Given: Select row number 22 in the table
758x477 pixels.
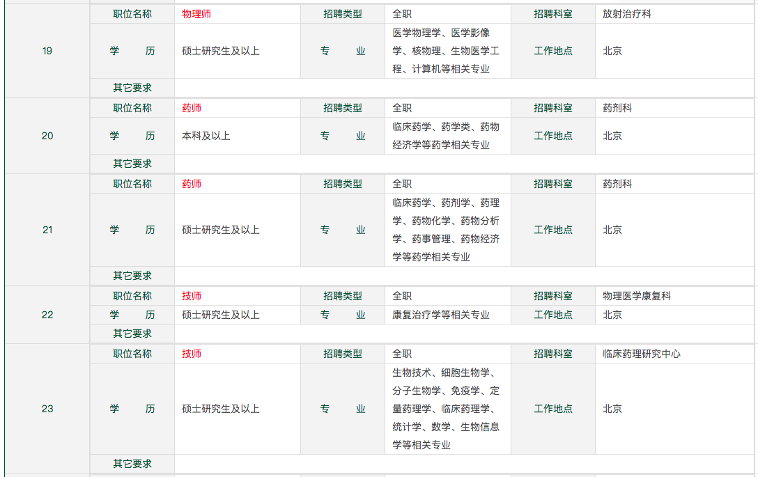Looking at the screenshot, I should [x=47, y=314].
